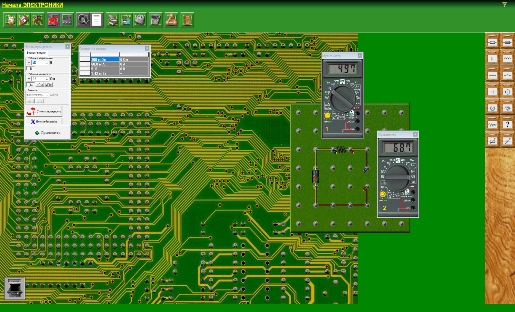Toggle the Ом unit button
This screenshot has width=515, height=312.
coord(31,85)
